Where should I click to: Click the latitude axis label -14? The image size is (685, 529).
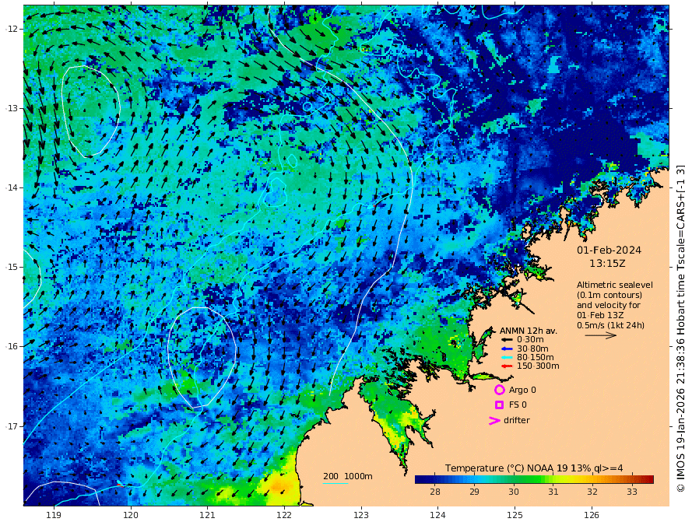click(12, 187)
